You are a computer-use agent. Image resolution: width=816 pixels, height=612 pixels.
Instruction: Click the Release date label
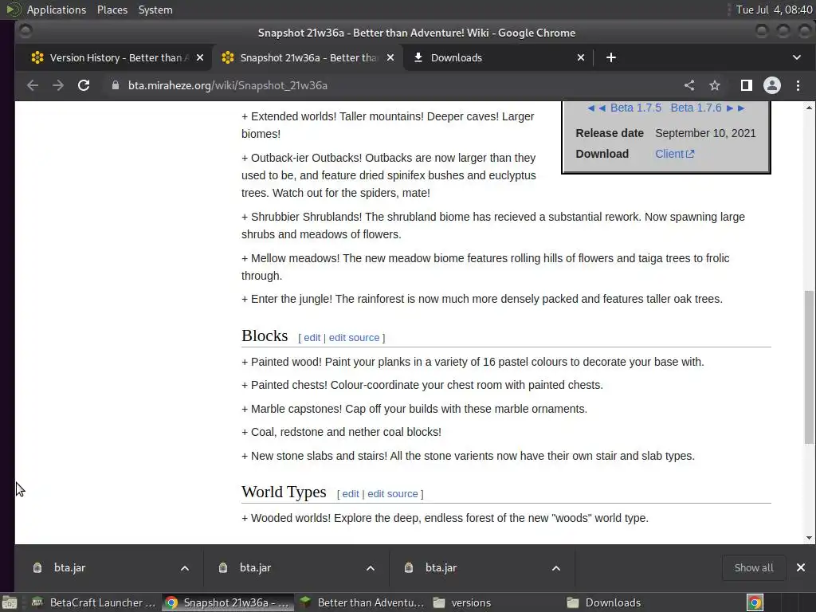click(610, 133)
